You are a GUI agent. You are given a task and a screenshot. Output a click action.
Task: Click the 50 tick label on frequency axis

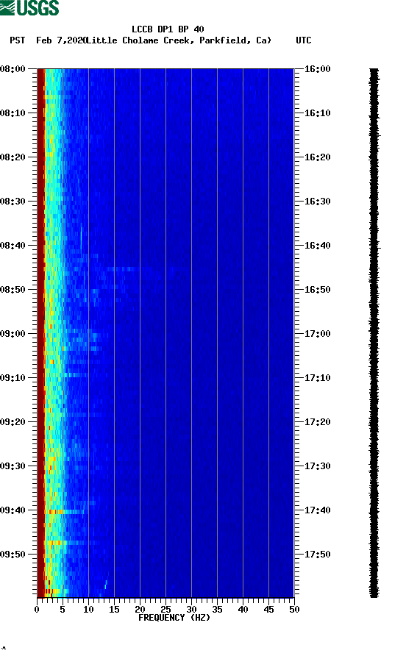(294, 610)
